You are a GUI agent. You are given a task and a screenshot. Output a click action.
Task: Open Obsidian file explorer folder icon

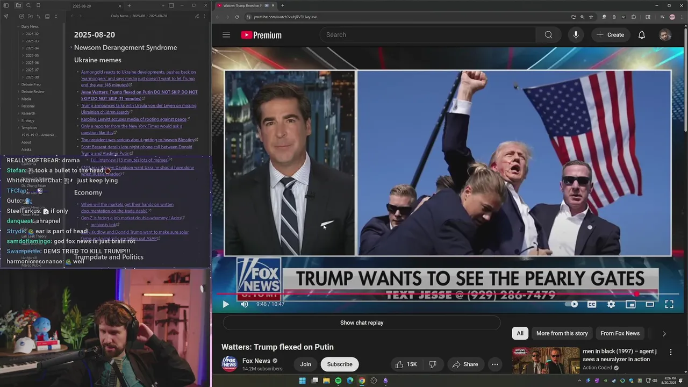tap(18, 5)
